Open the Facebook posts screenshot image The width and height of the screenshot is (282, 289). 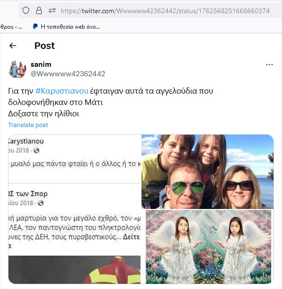click(x=74, y=209)
